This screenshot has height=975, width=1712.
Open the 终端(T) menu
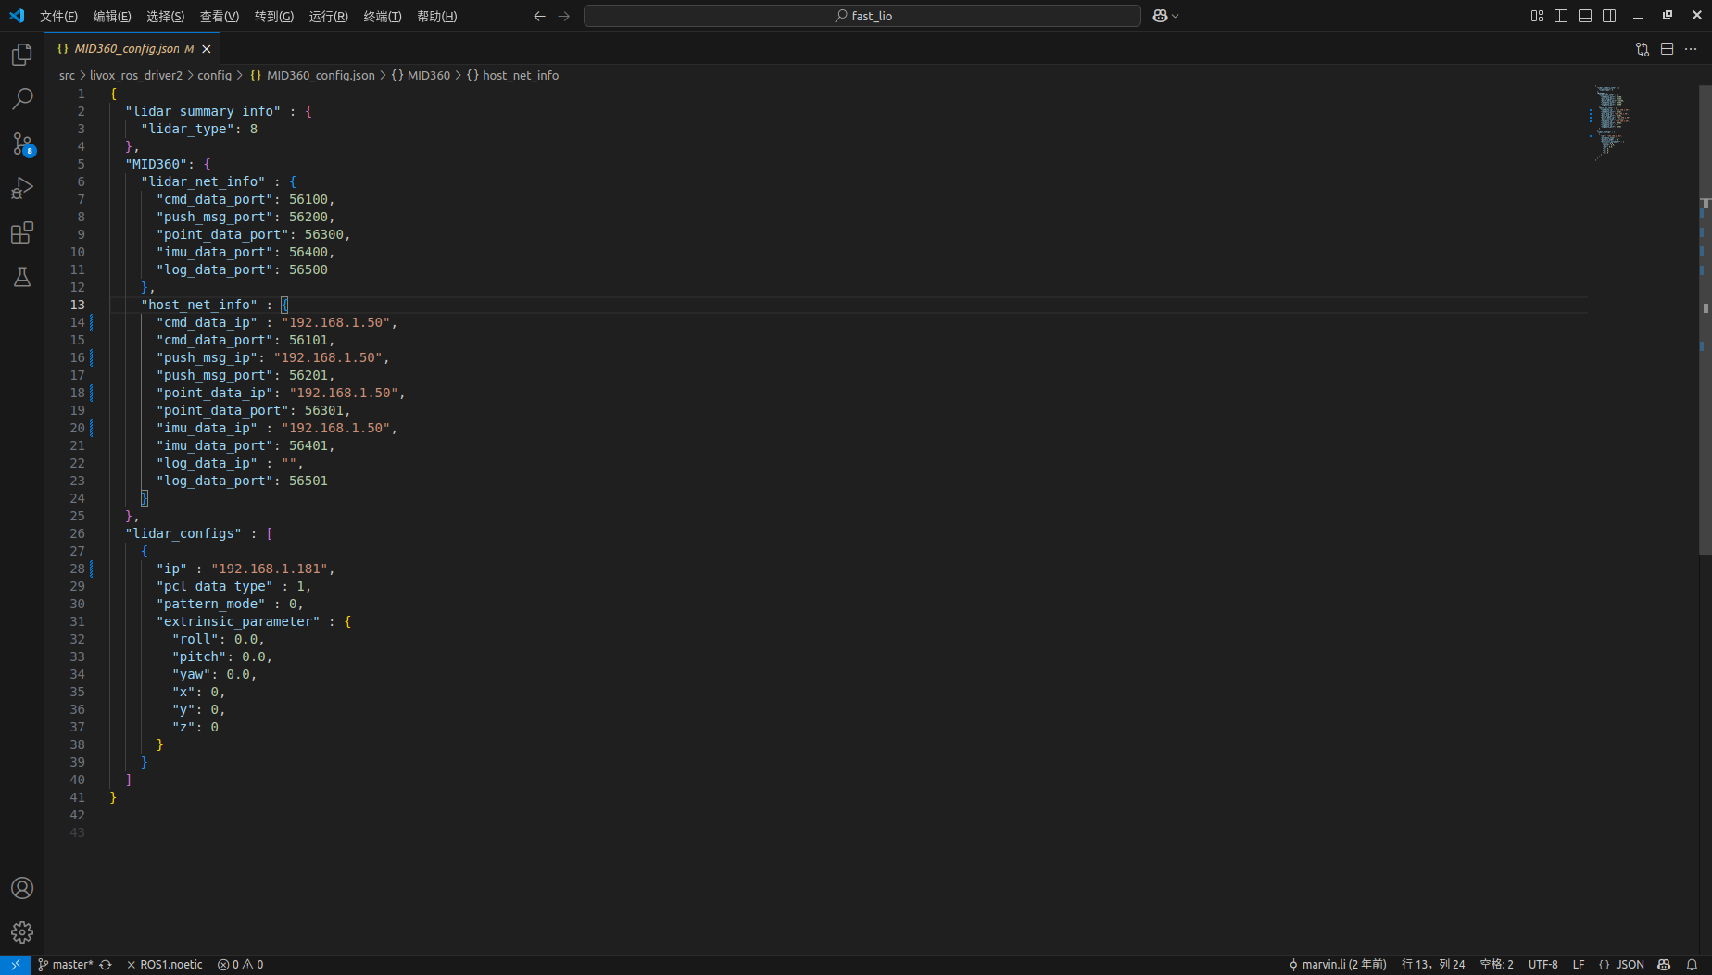click(x=382, y=16)
